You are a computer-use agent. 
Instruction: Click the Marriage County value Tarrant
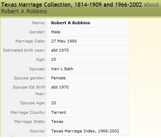point(59,112)
